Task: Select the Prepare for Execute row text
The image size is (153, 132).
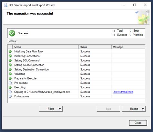Action: point(25,78)
